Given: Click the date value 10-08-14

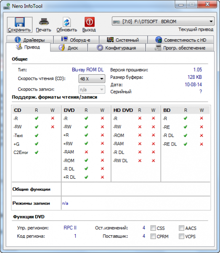Looking at the screenshot, I should coord(193,85).
